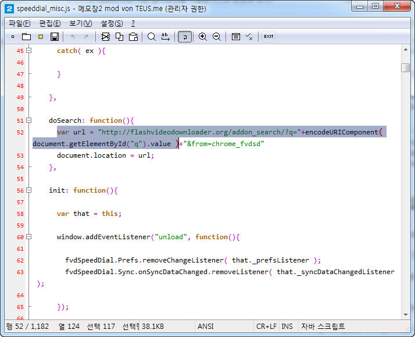Open the ? help menu
This screenshot has height=337, width=415.
pyautogui.click(x=133, y=23)
